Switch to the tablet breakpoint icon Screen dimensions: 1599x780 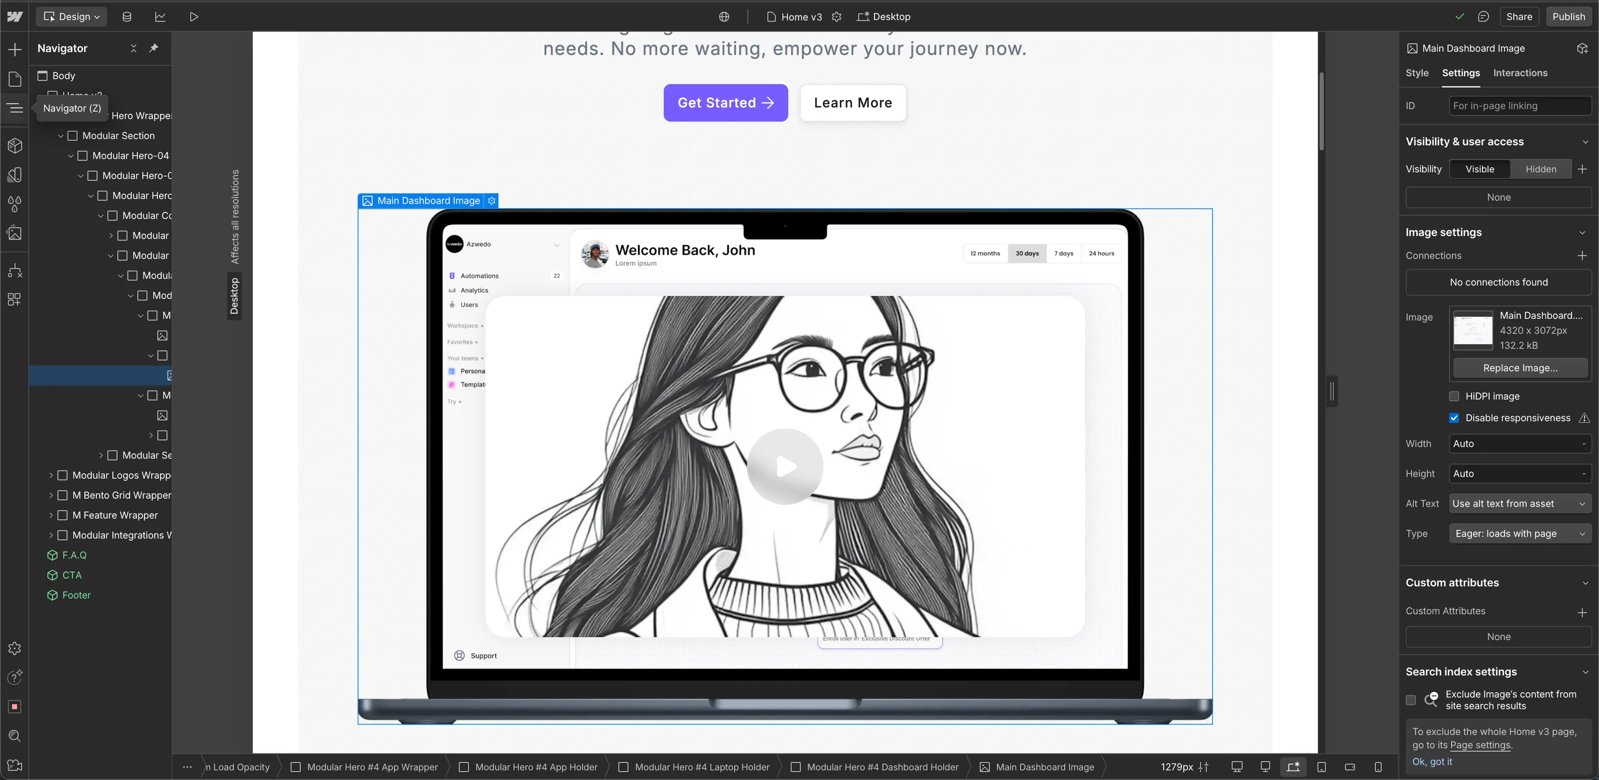pos(1322,767)
